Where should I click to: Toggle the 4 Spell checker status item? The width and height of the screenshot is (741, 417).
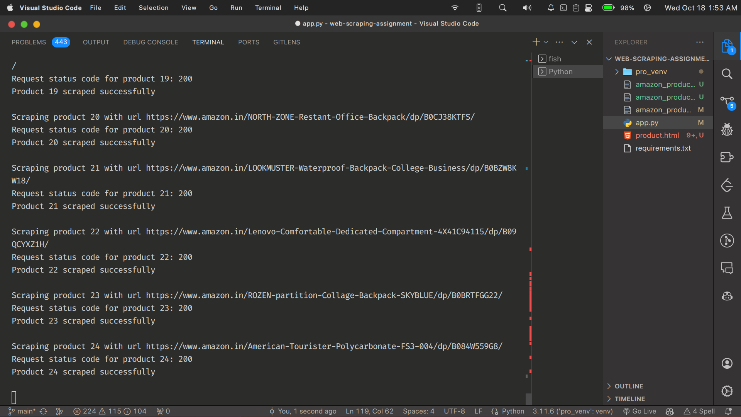click(699, 411)
